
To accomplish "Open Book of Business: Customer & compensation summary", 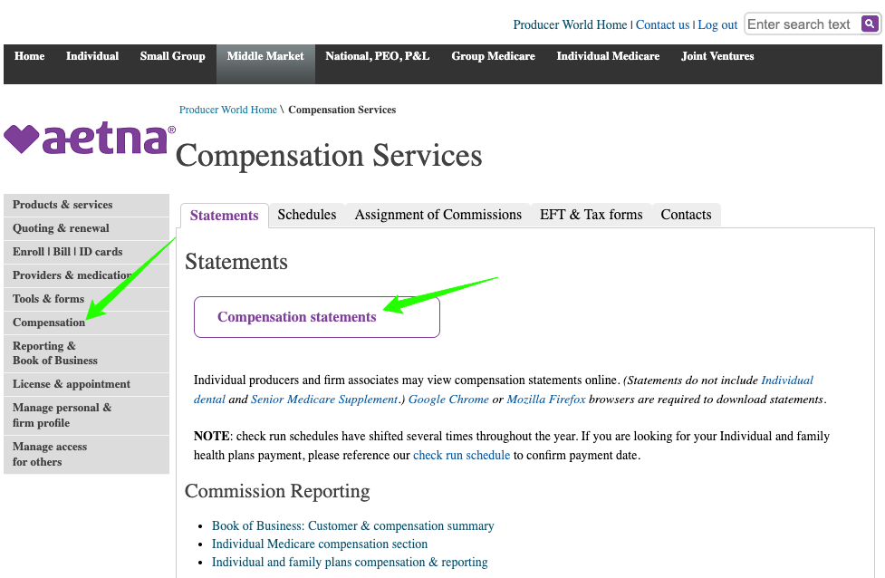I will 352,526.
